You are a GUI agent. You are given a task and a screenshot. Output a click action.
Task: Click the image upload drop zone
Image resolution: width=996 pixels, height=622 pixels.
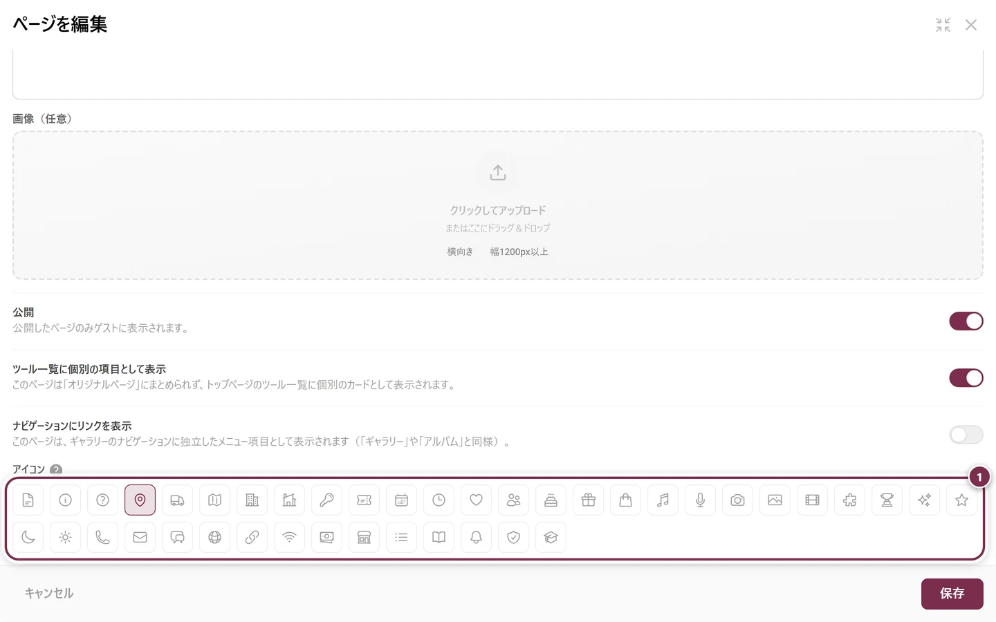pos(498,205)
